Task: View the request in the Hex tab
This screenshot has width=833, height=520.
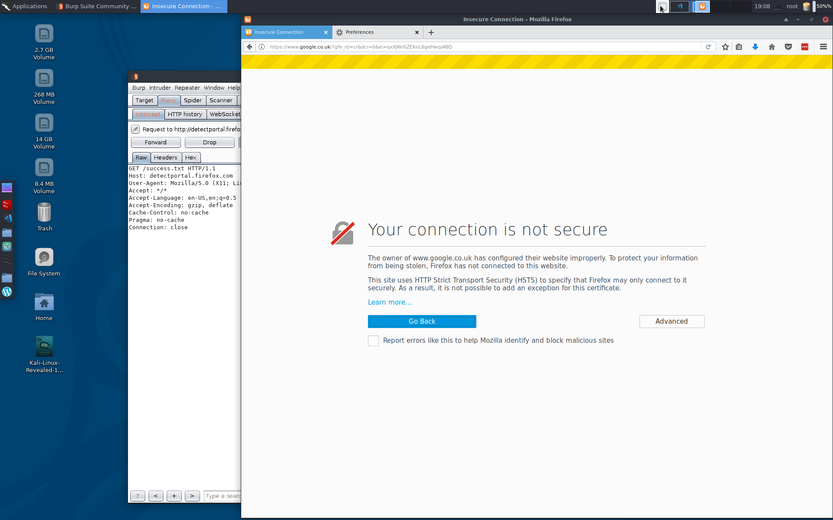Action: (190, 157)
